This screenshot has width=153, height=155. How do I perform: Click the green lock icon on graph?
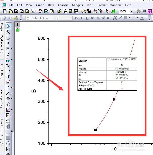pos(17,30)
